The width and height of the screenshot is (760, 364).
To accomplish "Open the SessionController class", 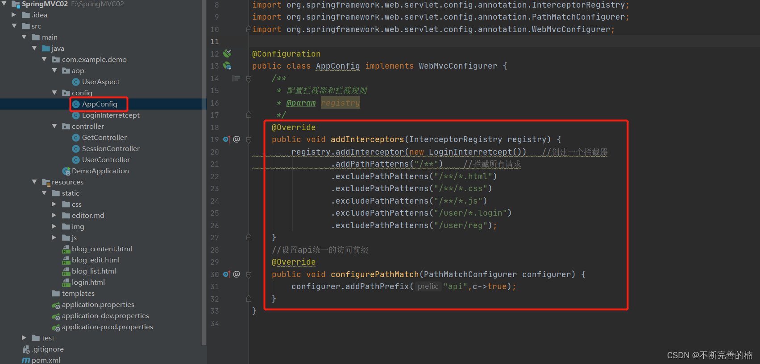I will pos(111,148).
